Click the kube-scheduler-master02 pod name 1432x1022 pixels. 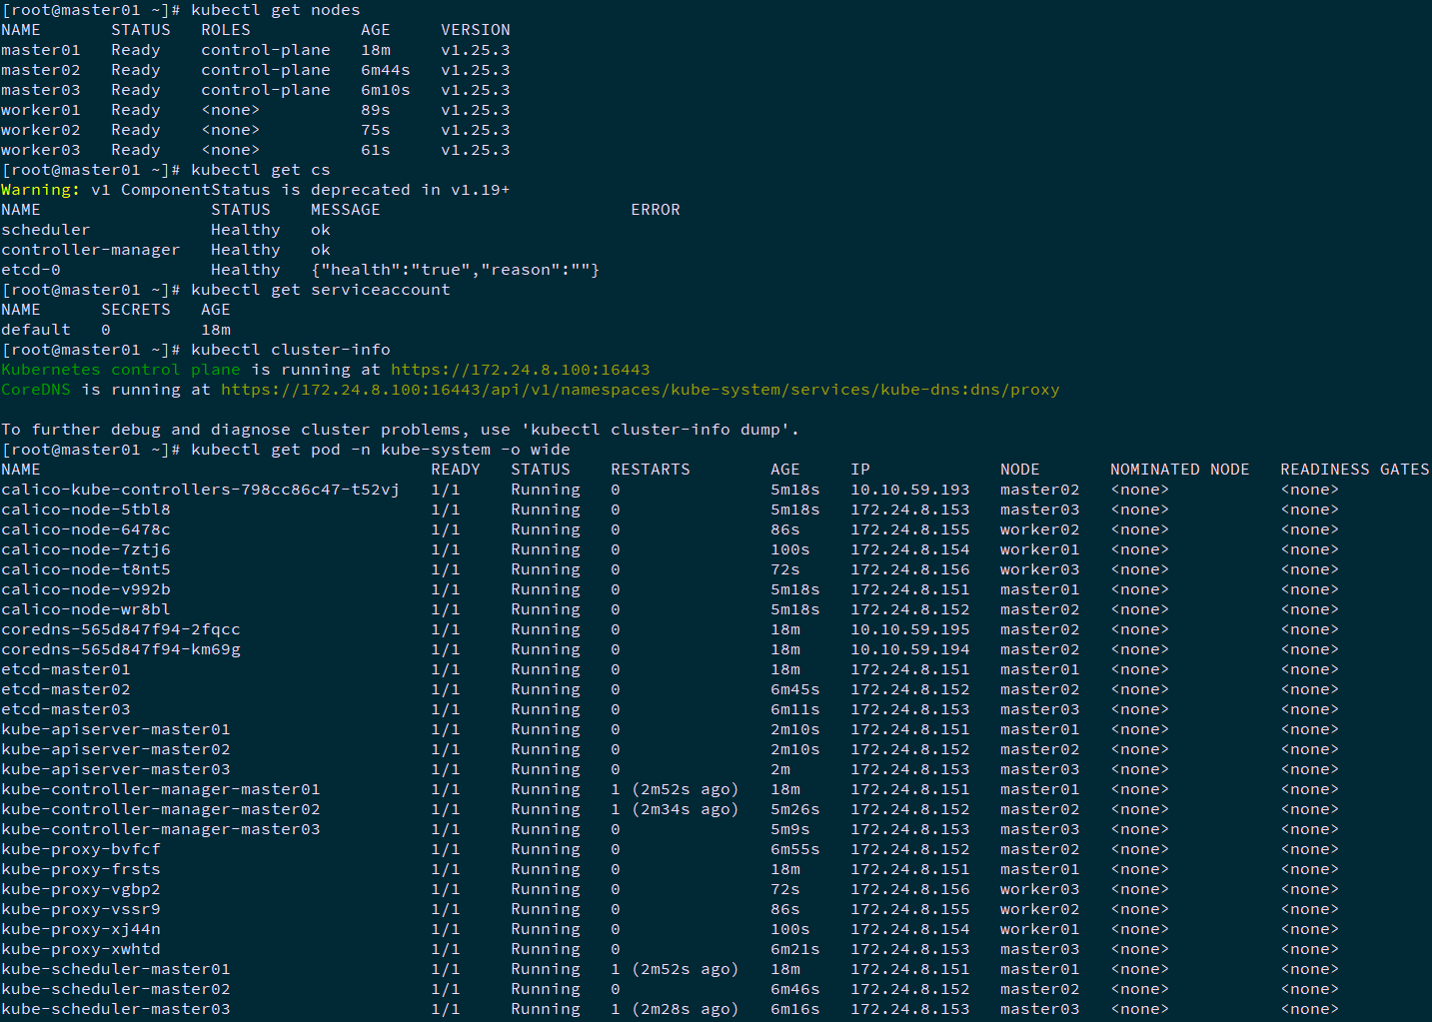coord(116,989)
